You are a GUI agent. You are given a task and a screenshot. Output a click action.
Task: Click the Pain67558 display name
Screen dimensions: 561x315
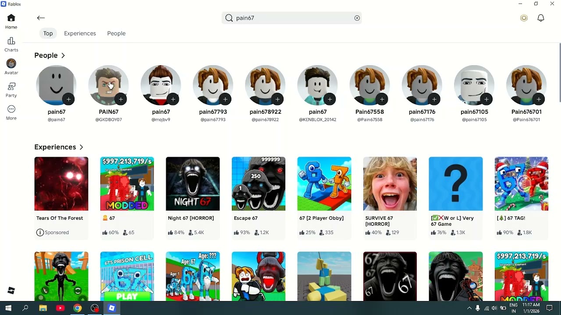tap(370, 112)
